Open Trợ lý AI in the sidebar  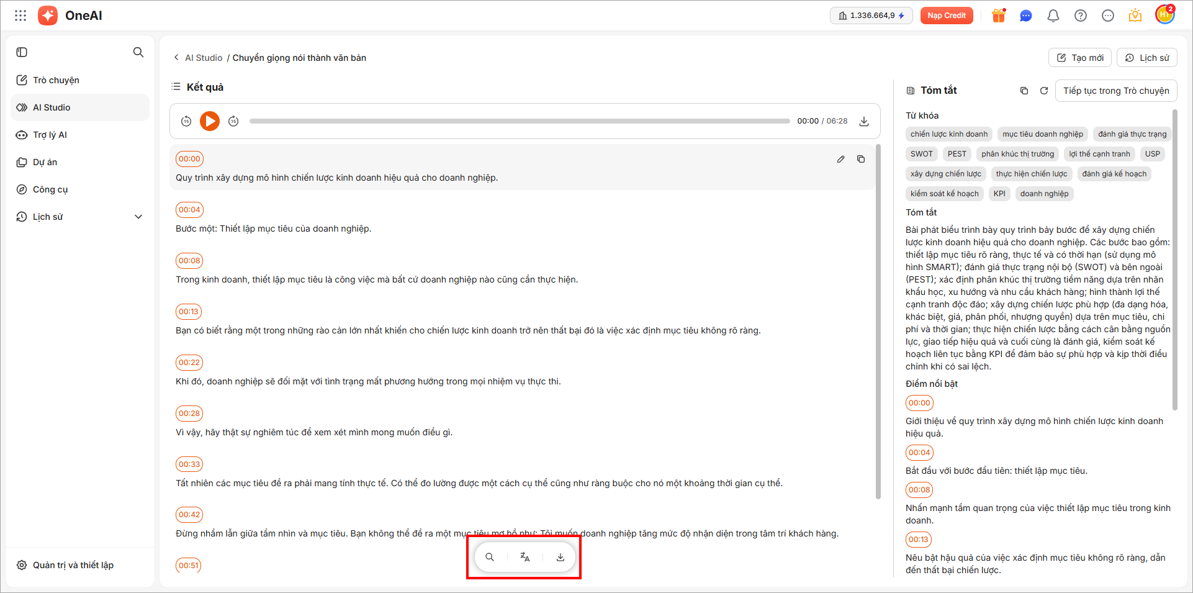click(80, 135)
